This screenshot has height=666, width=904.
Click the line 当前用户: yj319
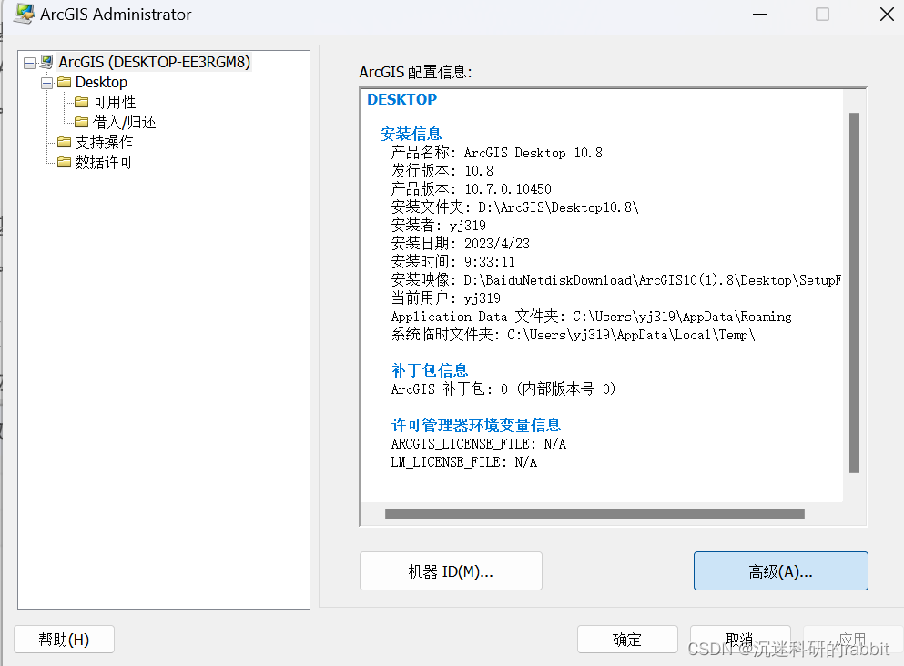pyautogui.click(x=446, y=298)
